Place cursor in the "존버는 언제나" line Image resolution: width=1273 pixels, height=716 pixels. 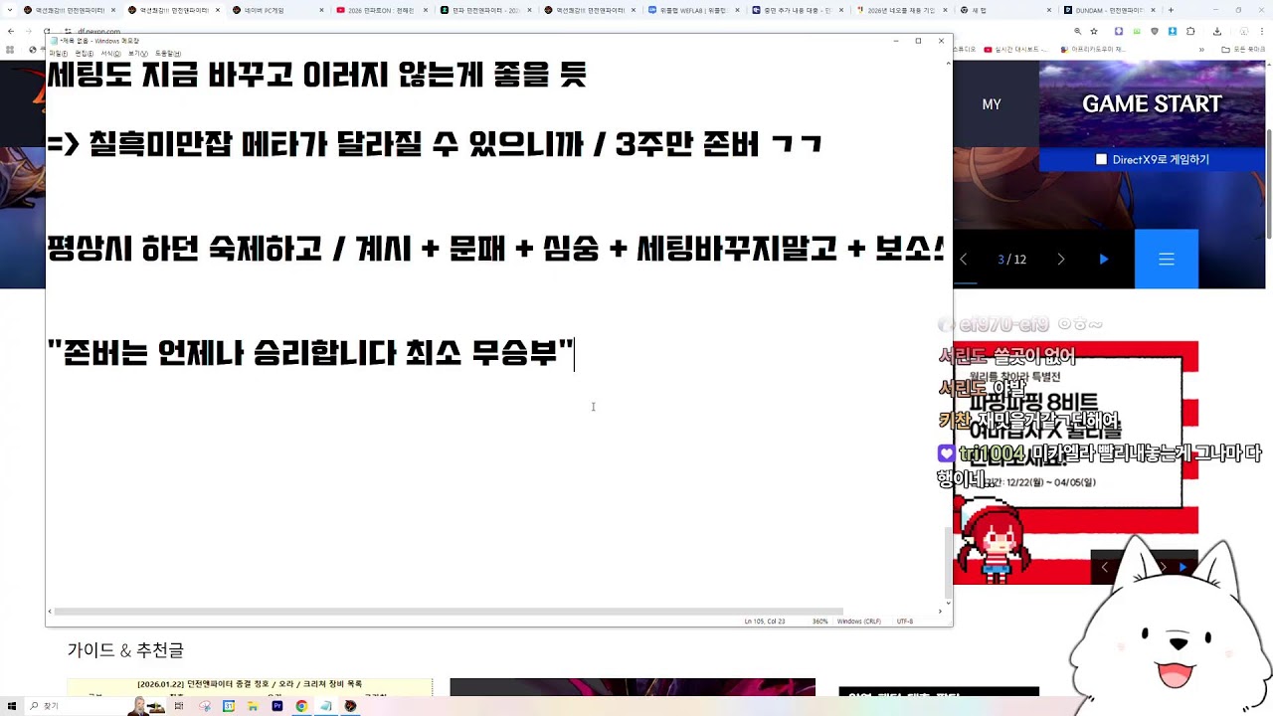coord(310,352)
